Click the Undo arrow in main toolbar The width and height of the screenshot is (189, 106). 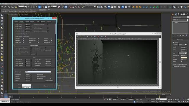(2, 7)
